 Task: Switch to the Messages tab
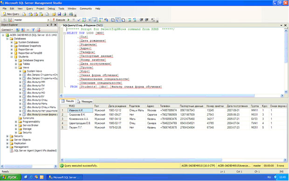pos(84,101)
